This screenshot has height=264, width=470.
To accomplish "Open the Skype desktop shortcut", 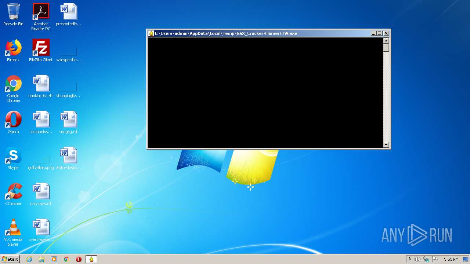I will 13,158.
